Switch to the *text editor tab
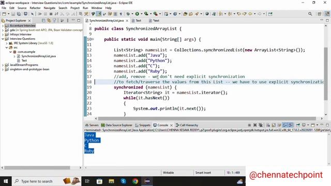 [154, 21]
